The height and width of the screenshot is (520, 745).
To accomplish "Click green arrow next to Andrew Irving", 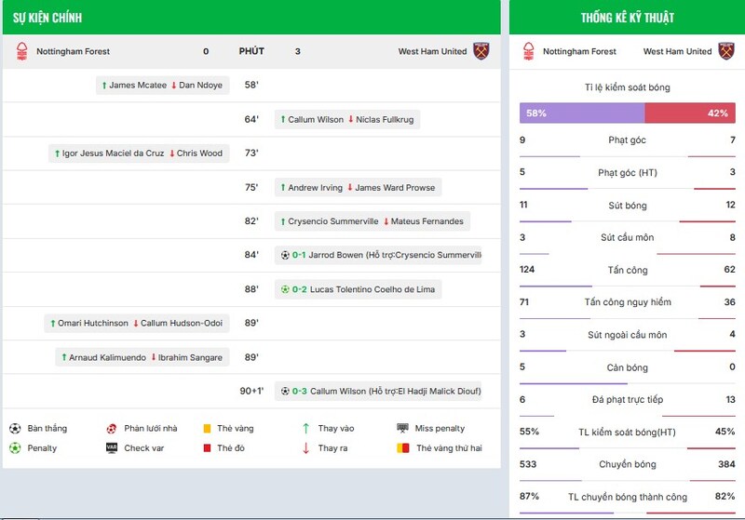I will pos(283,187).
